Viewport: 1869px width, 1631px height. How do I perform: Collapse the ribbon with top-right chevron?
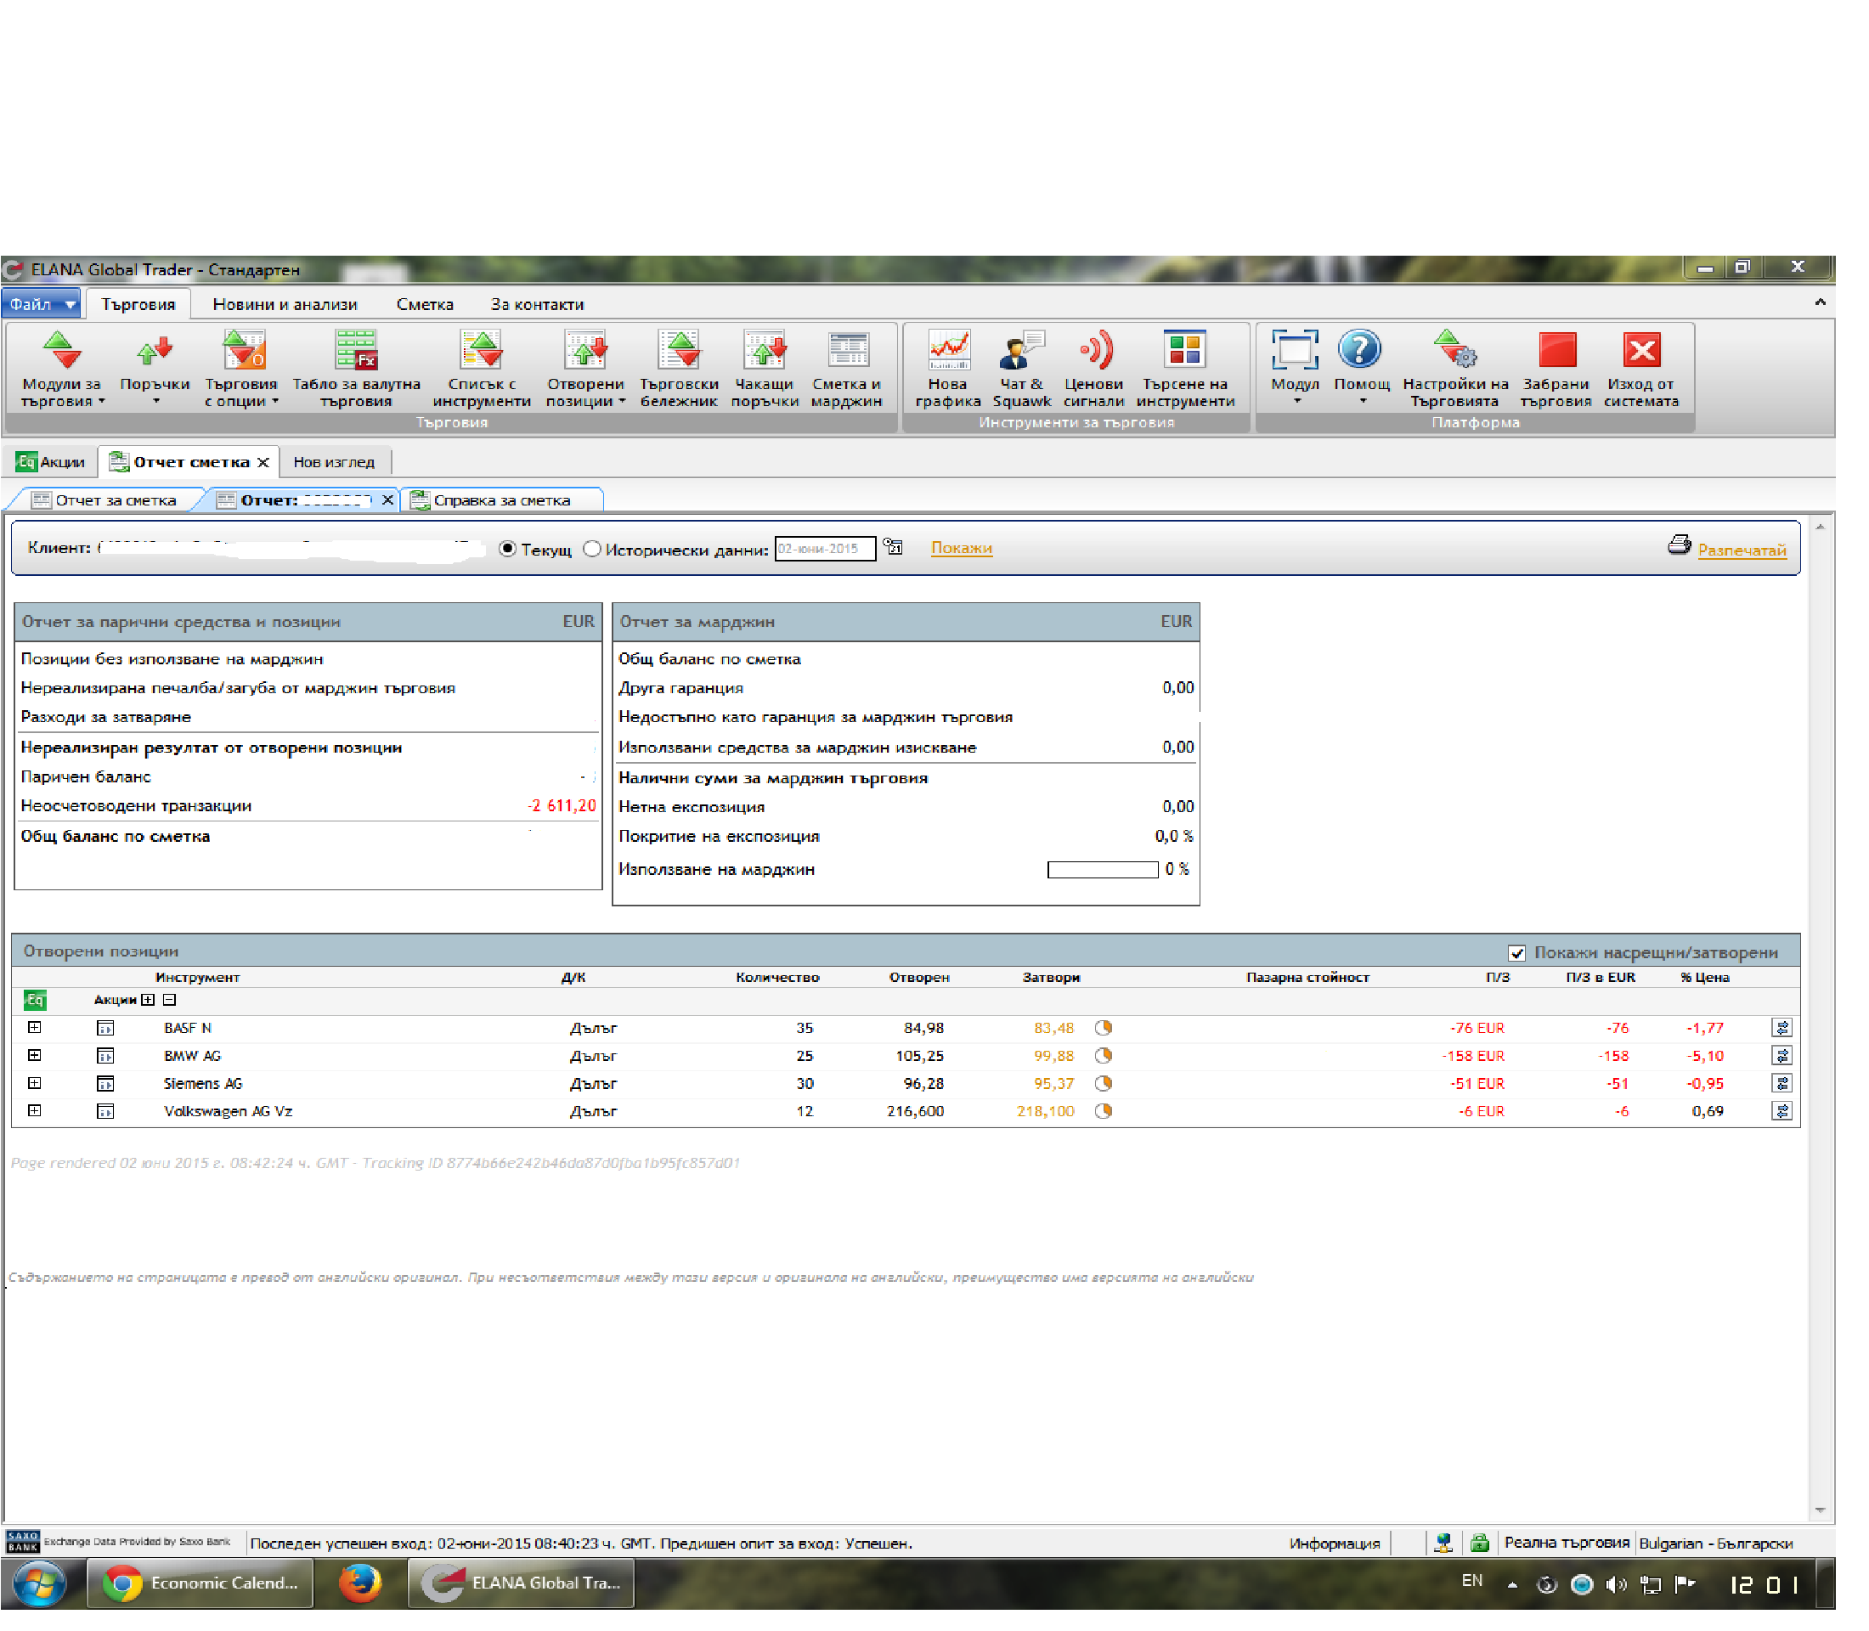pyautogui.click(x=1820, y=302)
